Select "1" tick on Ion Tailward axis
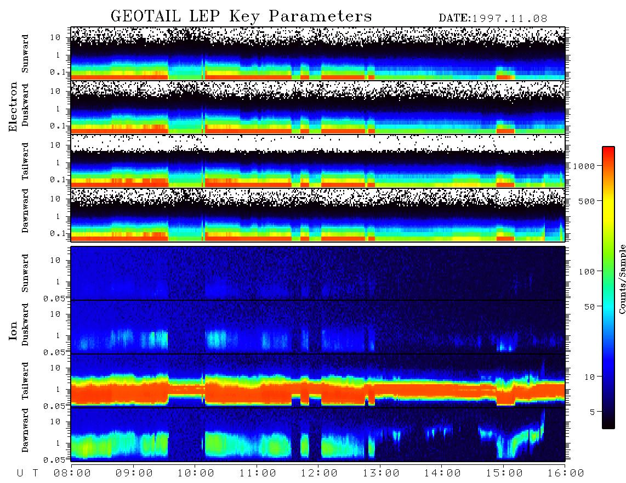The image size is (626, 483). (x=58, y=389)
